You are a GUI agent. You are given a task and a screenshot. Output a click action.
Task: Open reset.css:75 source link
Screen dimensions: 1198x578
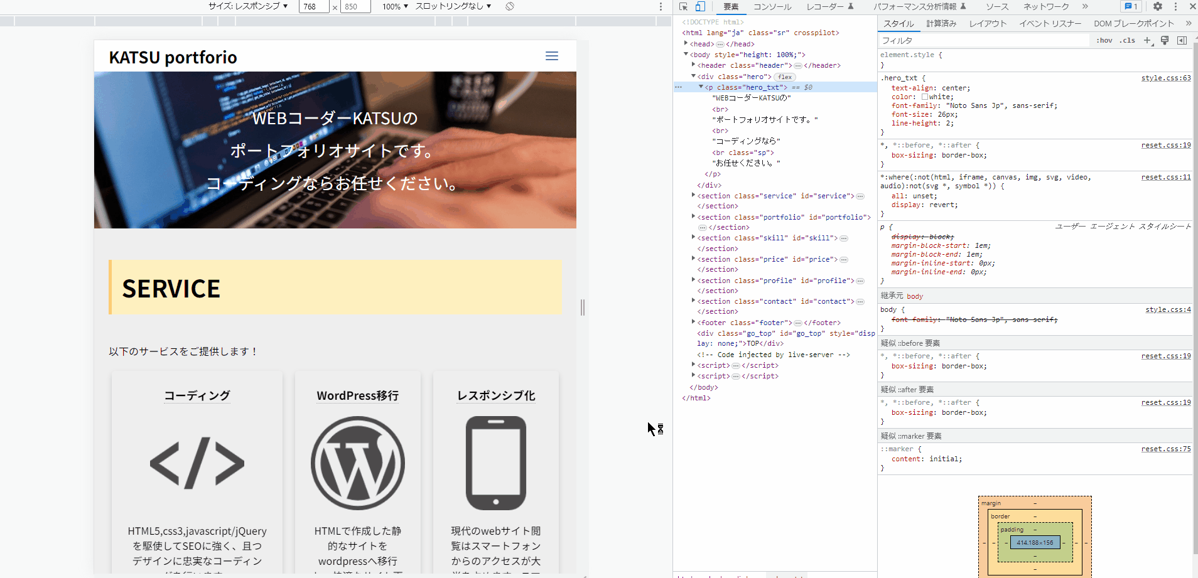point(1166,449)
